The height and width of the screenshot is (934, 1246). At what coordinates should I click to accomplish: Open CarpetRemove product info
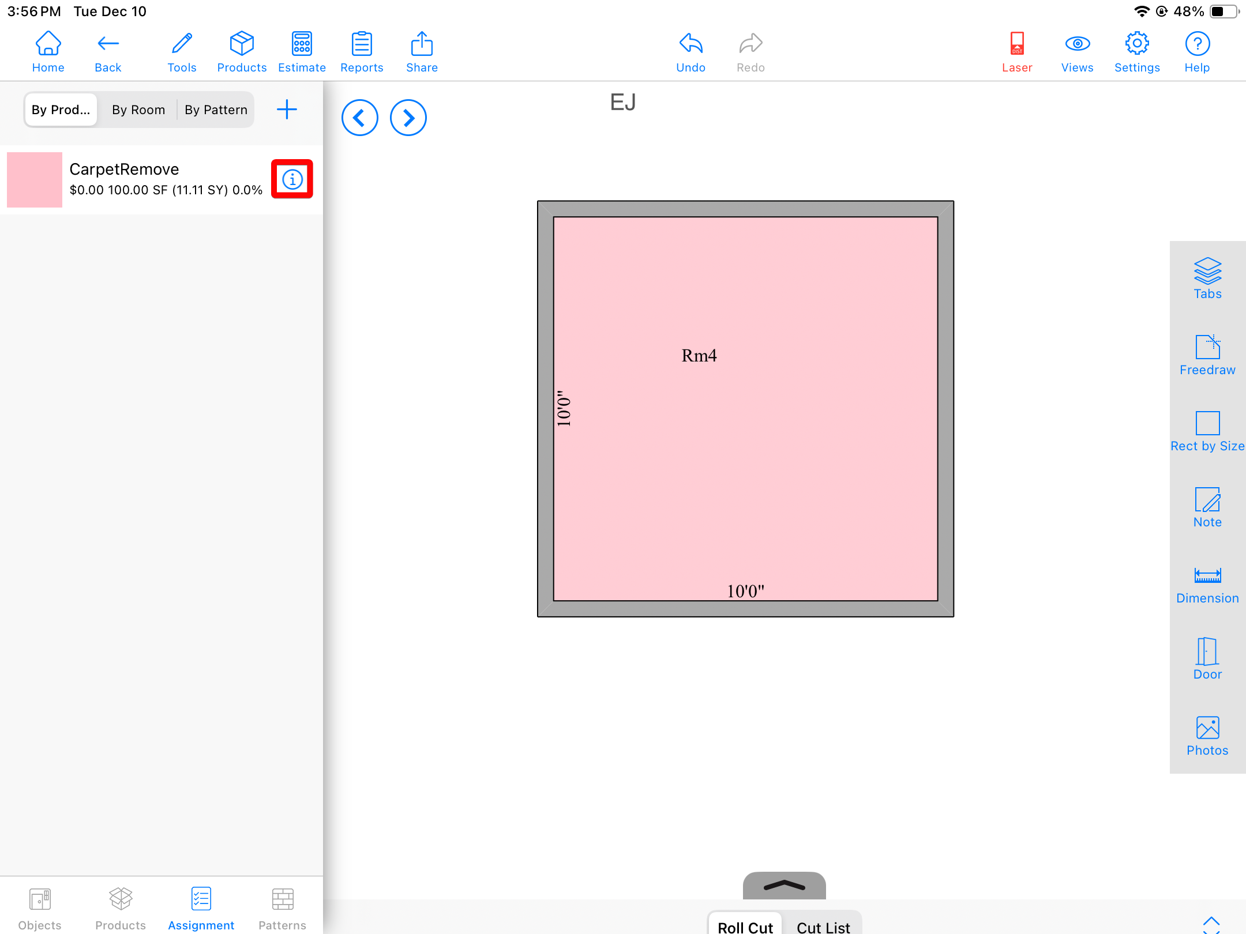(292, 179)
